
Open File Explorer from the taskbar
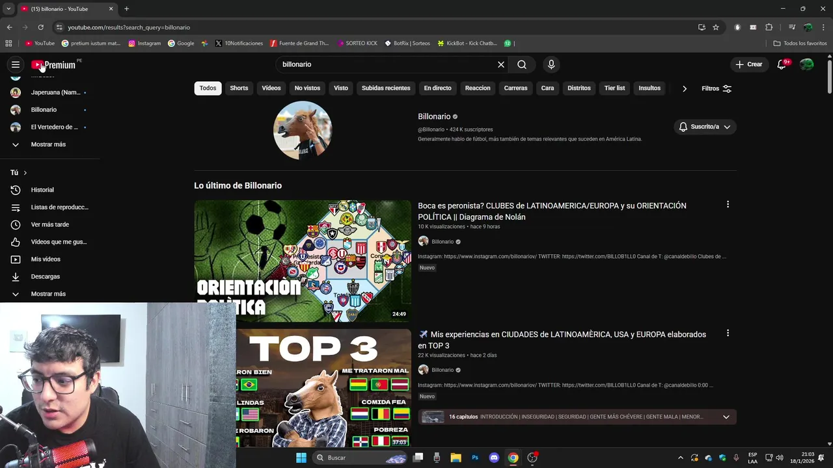click(x=456, y=458)
